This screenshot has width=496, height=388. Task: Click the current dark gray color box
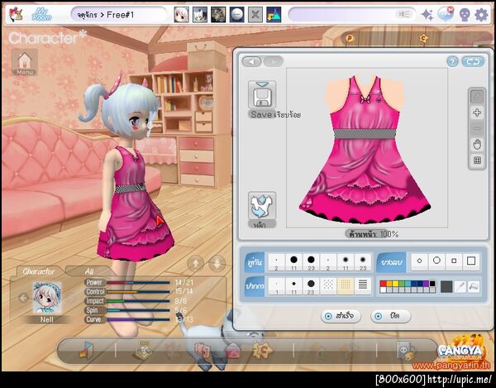(446, 287)
